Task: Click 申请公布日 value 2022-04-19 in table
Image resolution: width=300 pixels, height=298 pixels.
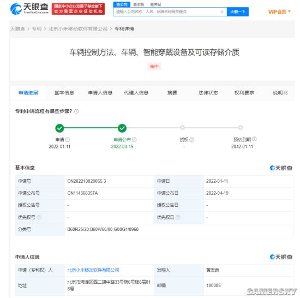Action: 217,193
